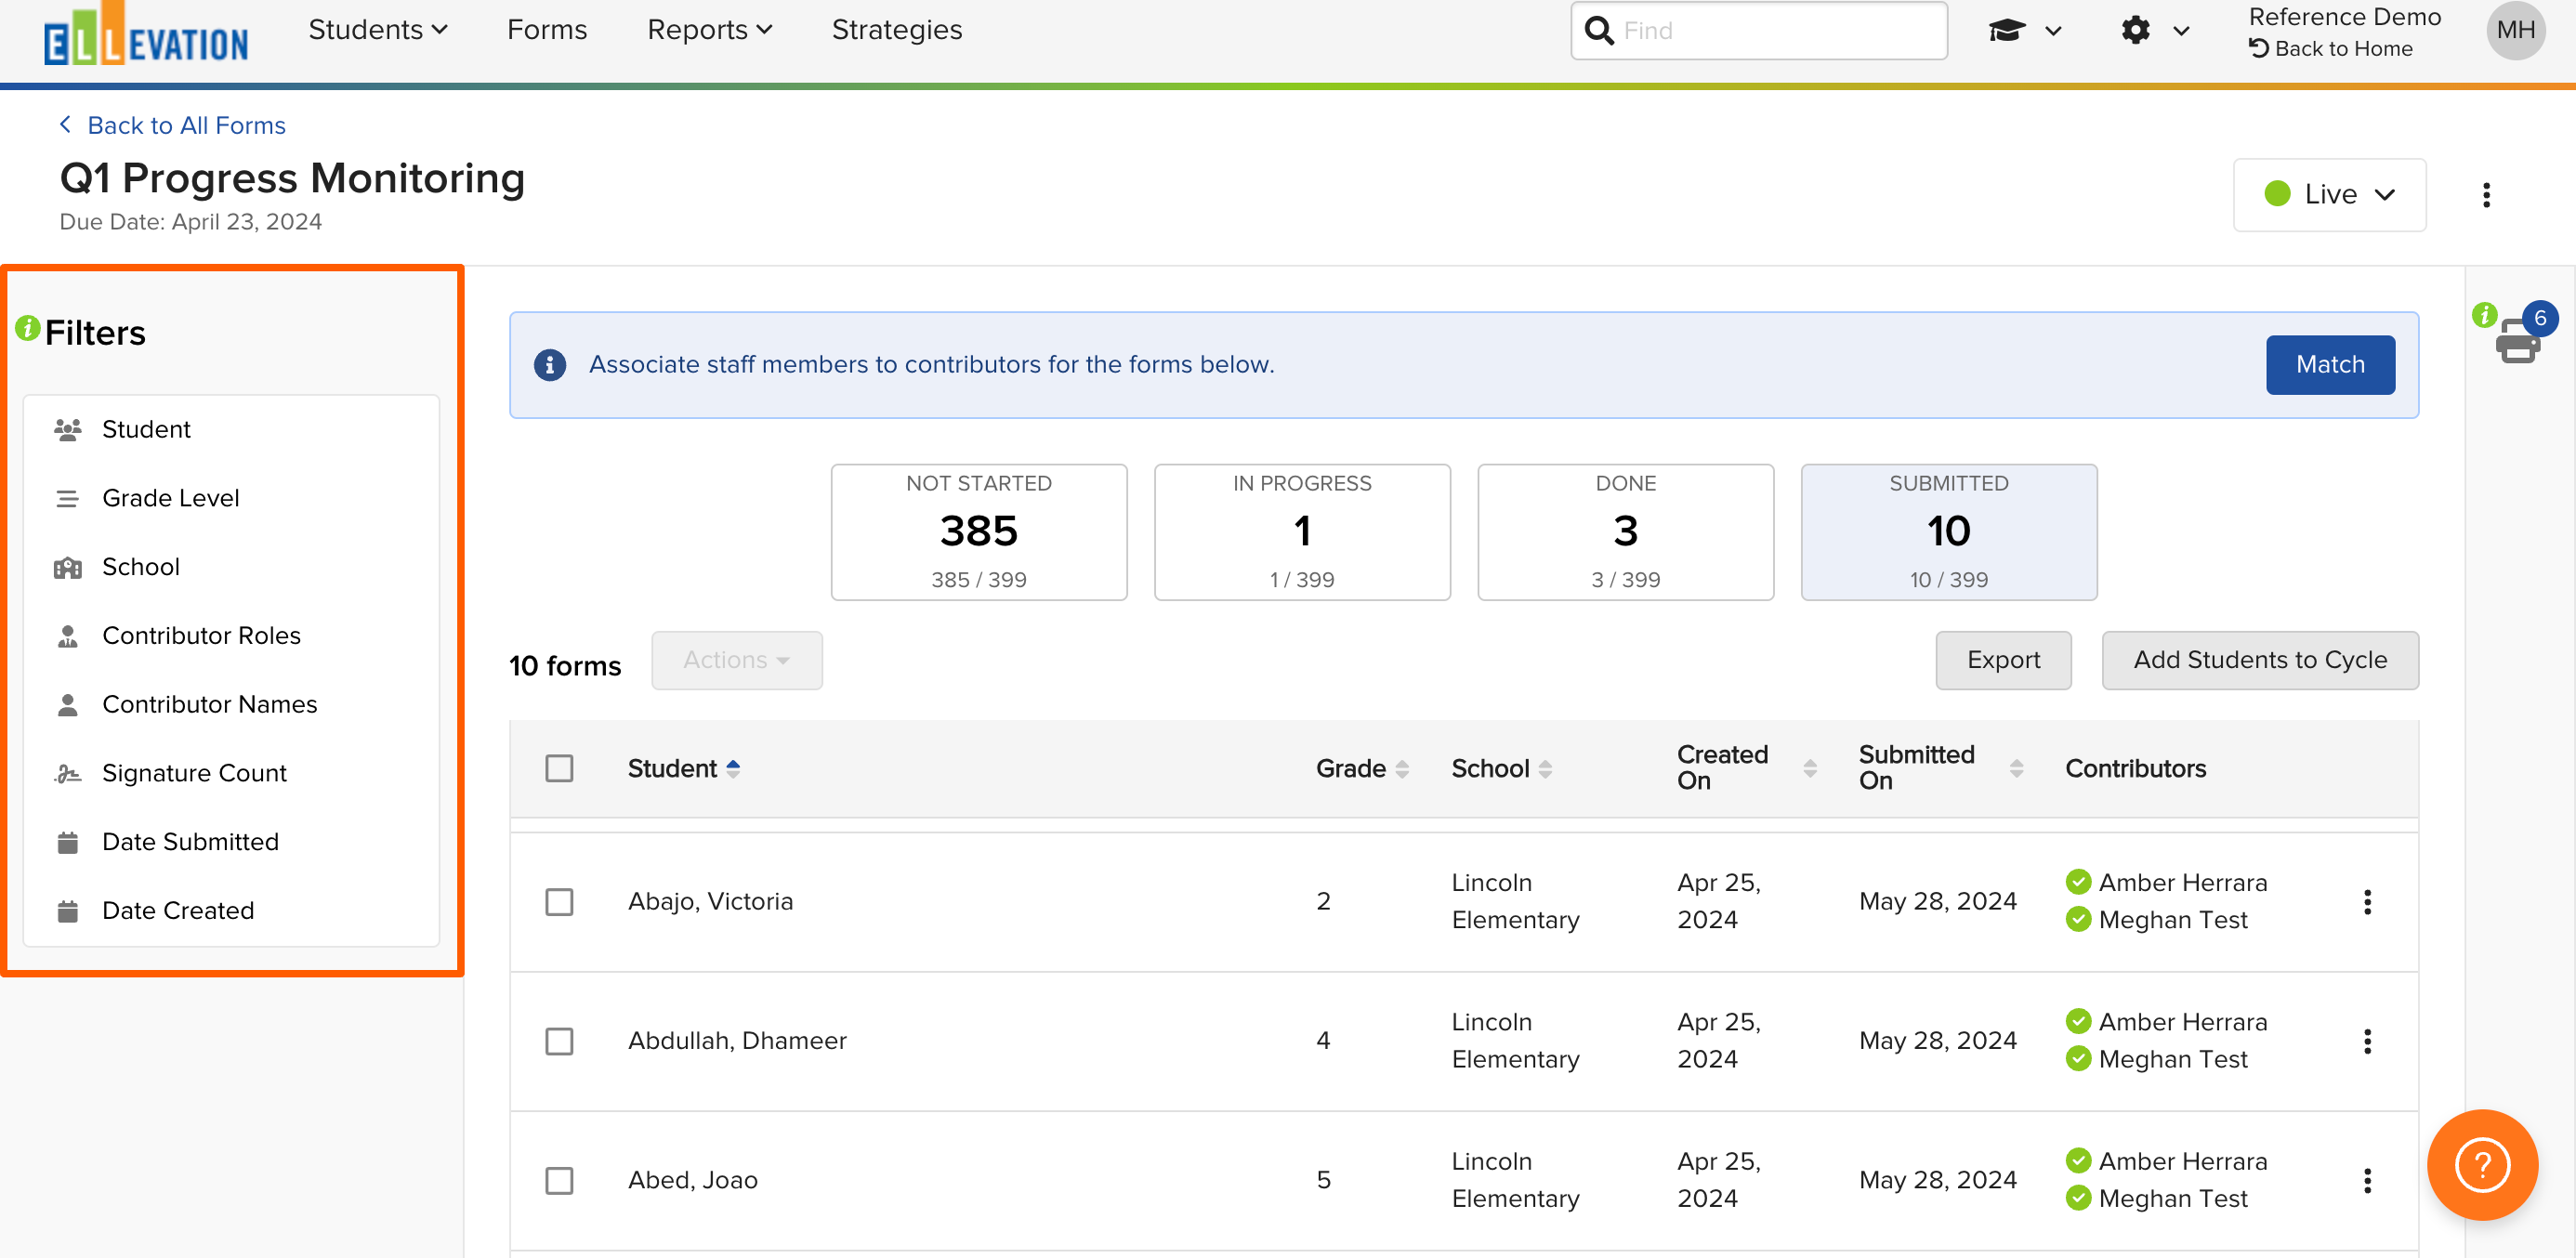
Task: Expand the Students menu dropdown
Action: pos(378,30)
